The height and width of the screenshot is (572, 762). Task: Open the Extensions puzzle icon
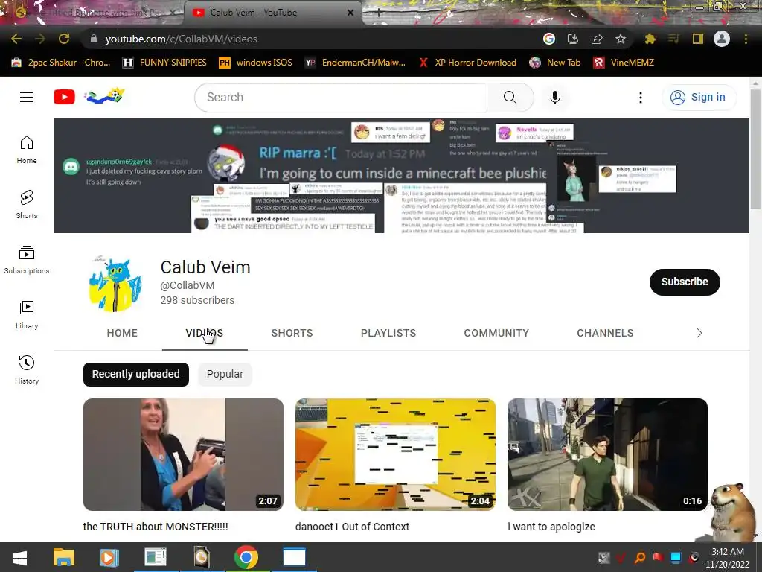[x=650, y=39]
